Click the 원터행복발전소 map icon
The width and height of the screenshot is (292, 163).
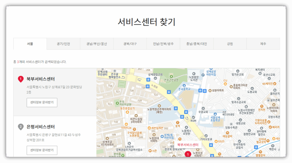[x=261, y=128]
